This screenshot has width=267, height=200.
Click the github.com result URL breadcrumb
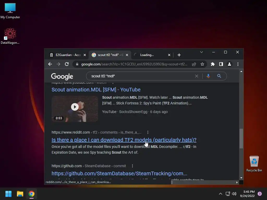[x=89, y=166]
